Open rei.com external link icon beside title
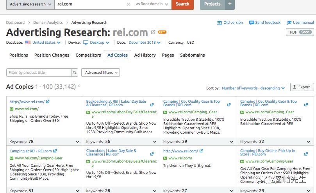Screen dimensions: 316x193 [153, 32]
